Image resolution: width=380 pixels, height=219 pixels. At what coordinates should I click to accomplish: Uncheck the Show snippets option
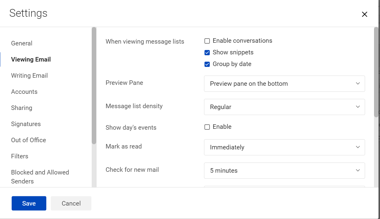(207, 52)
